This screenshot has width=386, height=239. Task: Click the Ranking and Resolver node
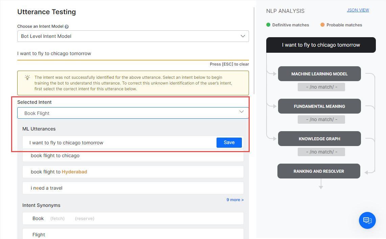point(319,171)
